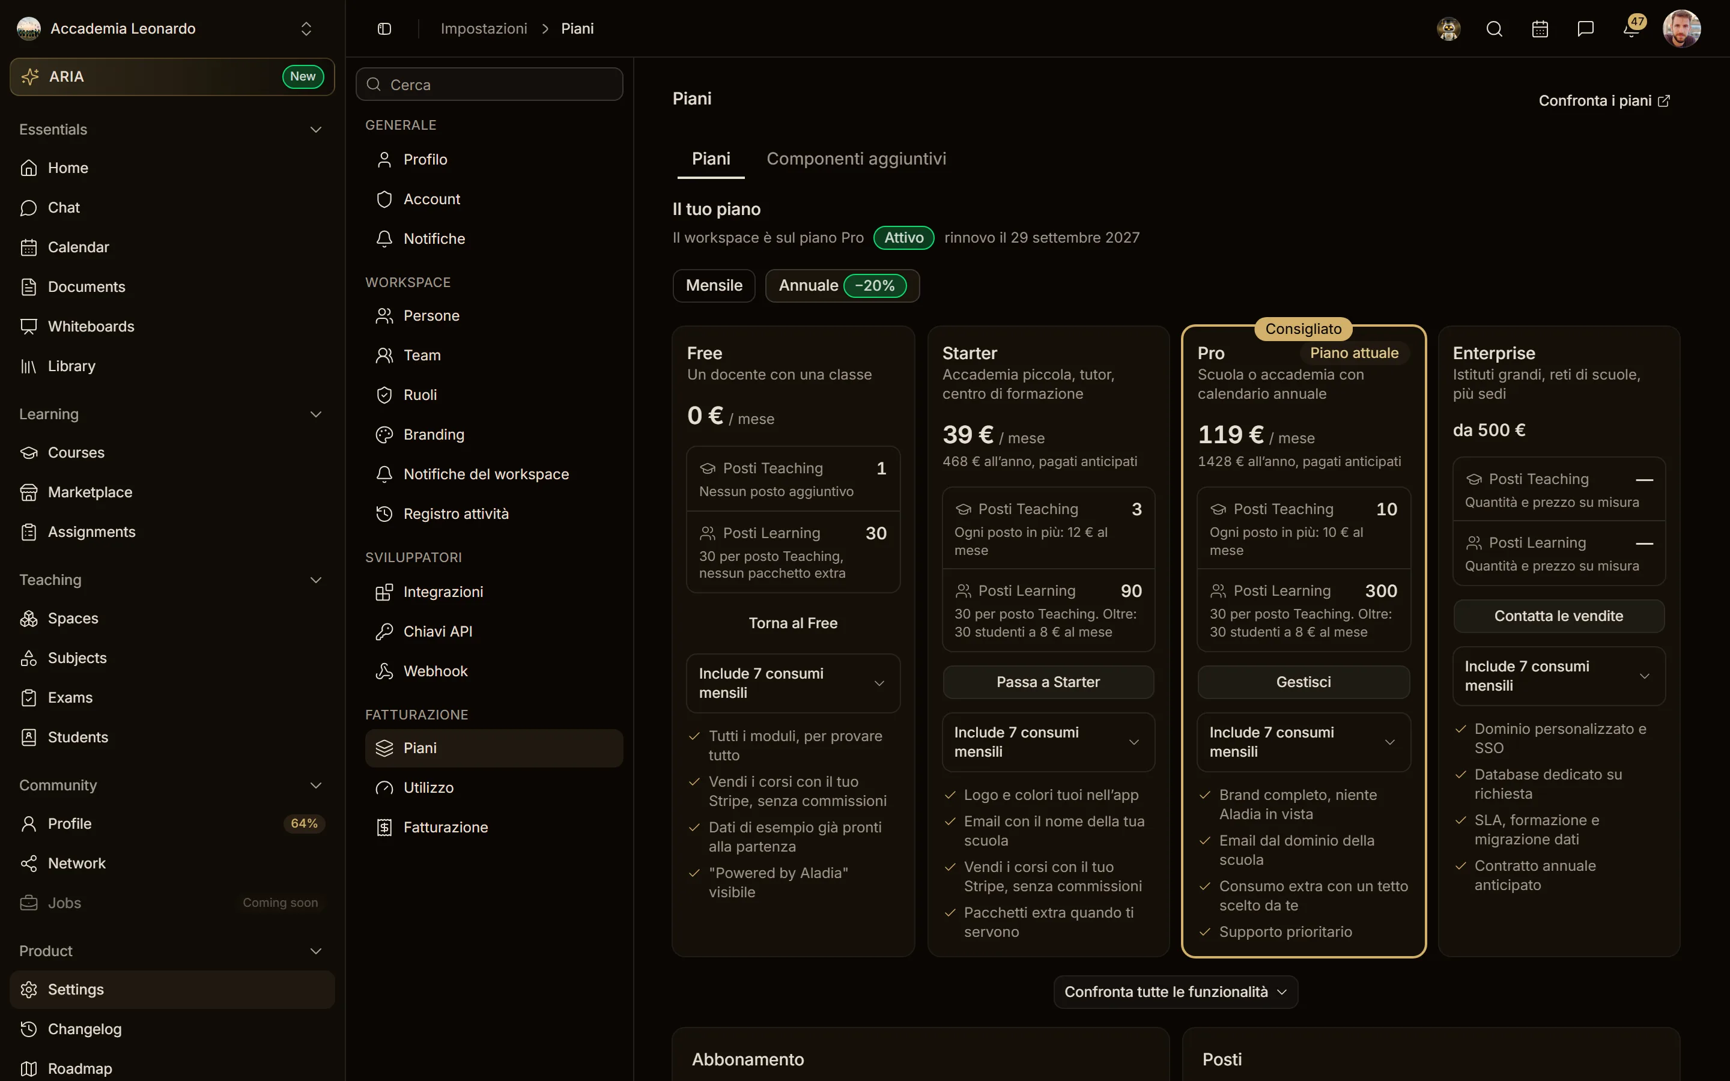This screenshot has width=1730, height=1081.
Task: Click Impostazioni in breadcrumb
Action: [484, 29]
